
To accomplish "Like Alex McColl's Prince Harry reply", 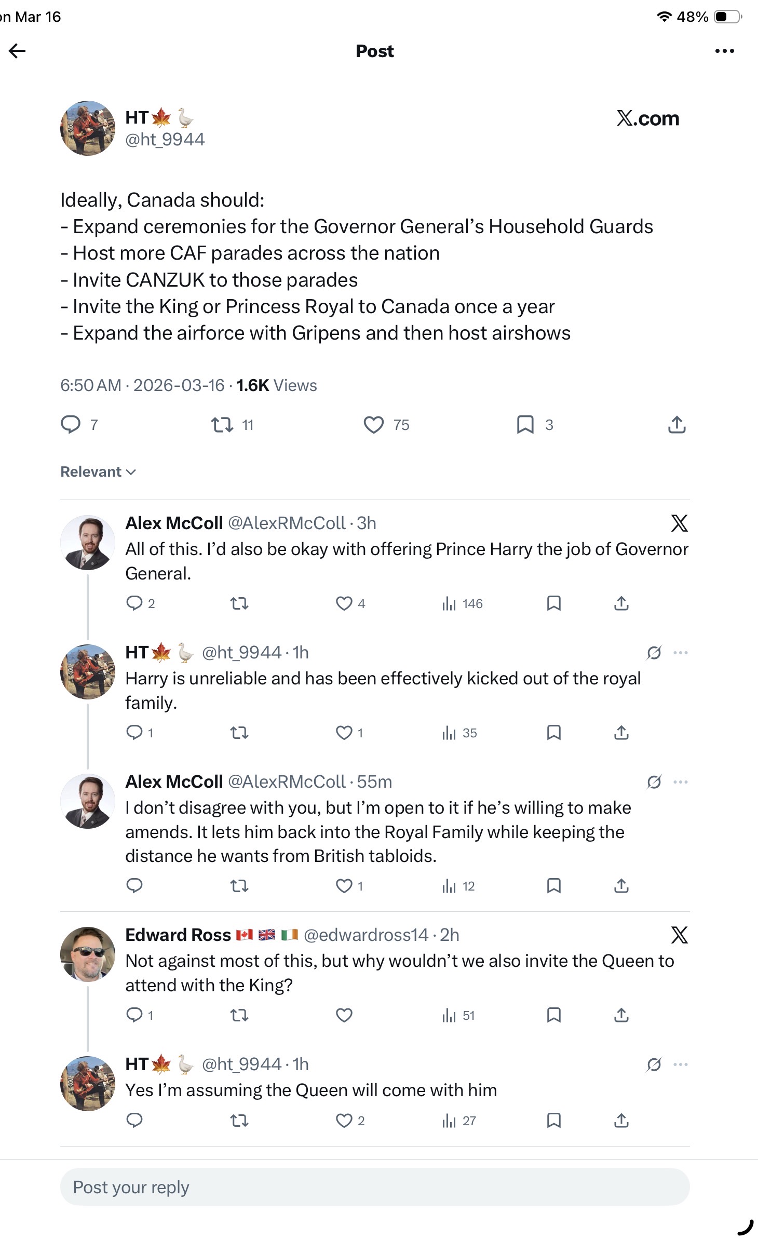I will [x=344, y=603].
